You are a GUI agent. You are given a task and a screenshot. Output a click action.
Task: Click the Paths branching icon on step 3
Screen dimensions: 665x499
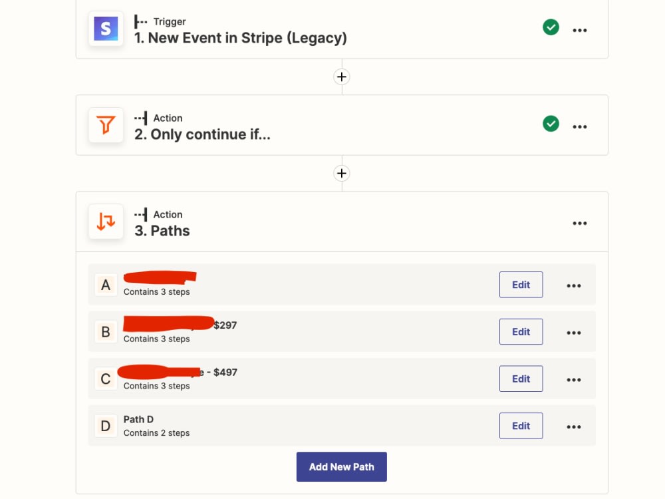pyautogui.click(x=106, y=222)
